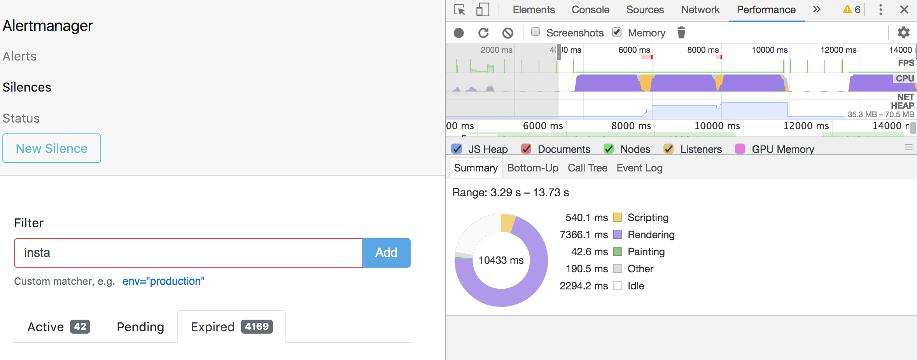Toggle the device toolbar icon
The image size is (917, 360).
click(483, 10)
